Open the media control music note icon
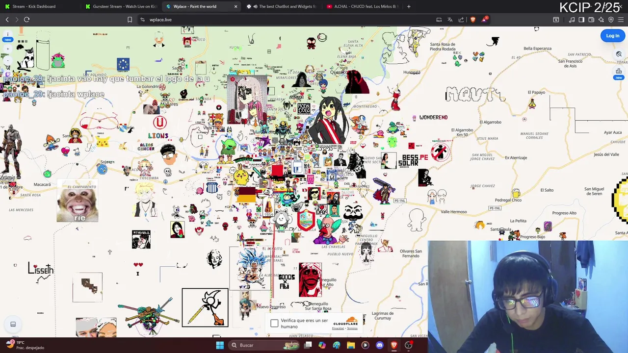This screenshot has width=628, height=353. (x=572, y=20)
